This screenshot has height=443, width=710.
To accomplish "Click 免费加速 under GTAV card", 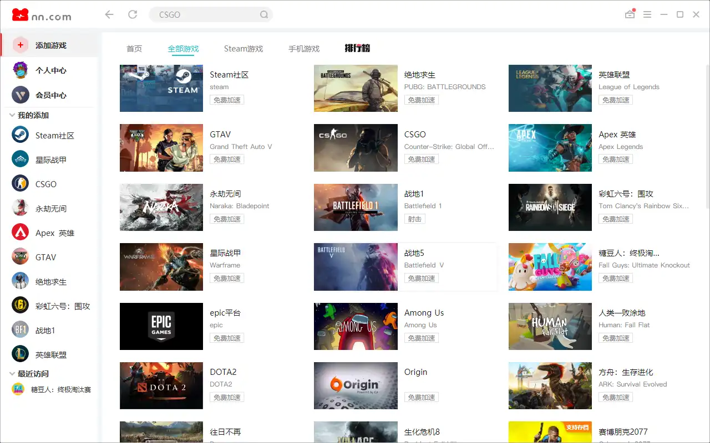I will click(x=227, y=159).
